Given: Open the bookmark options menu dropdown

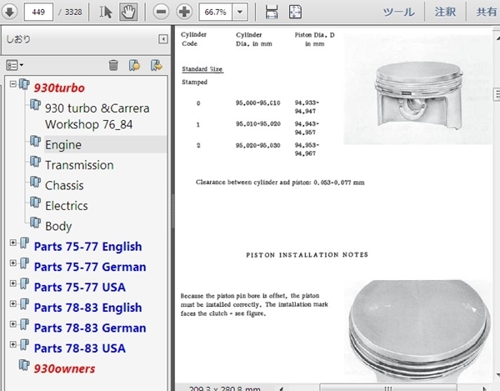Looking at the screenshot, I should click(x=15, y=65).
